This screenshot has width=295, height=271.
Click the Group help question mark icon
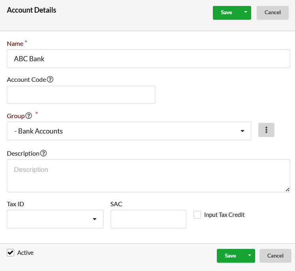tap(28, 116)
